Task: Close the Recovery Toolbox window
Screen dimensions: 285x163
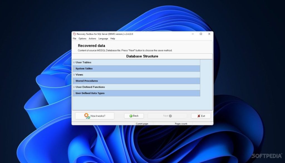Action: pyautogui.click(x=209, y=34)
